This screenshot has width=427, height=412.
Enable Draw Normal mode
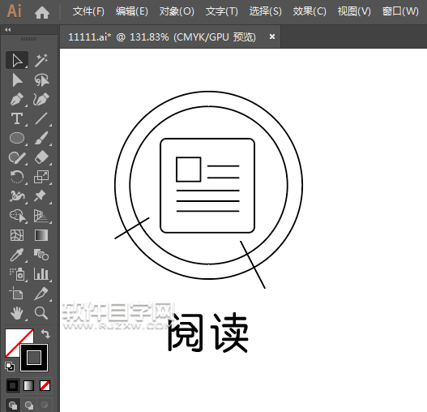coord(13,405)
